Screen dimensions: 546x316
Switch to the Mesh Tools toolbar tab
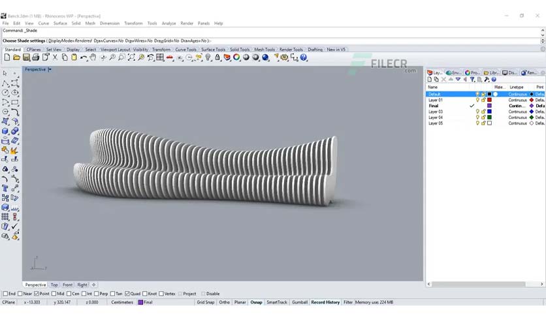click(x=265, y=50)
